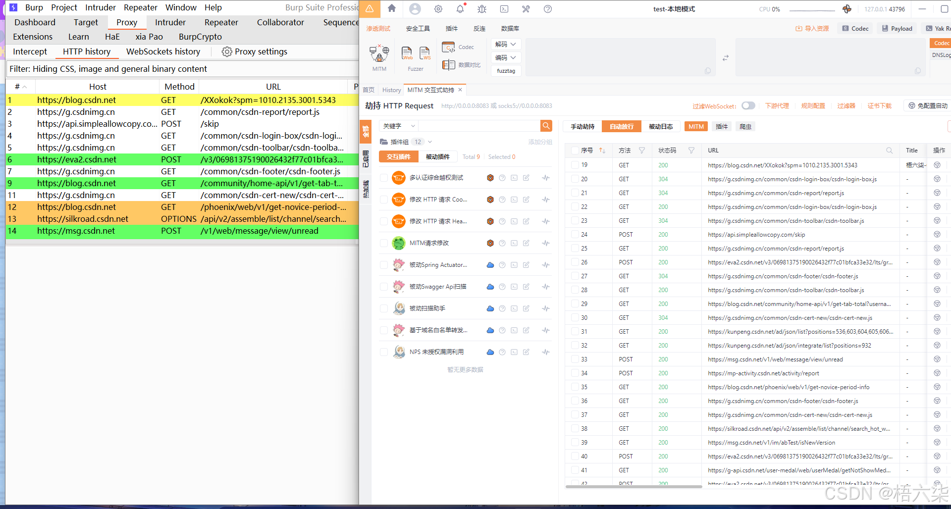
Task: Click the action icon for row 19
Action: click(937, 165)
